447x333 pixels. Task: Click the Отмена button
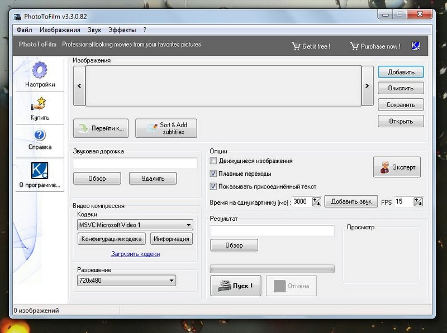tap(291, 286)
